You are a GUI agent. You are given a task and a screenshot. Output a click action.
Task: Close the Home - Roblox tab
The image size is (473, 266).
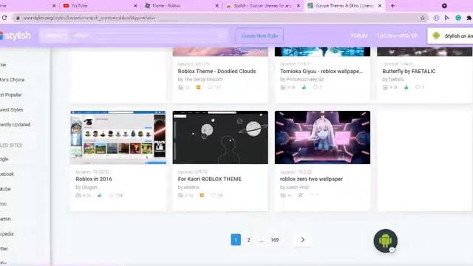(217, 6)
